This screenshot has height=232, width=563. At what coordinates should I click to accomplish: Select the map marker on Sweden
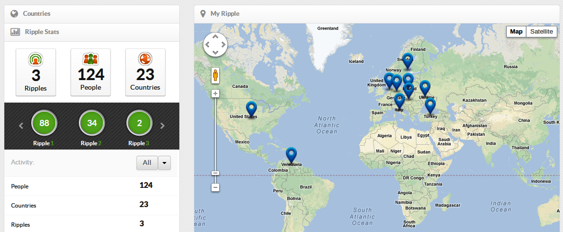407,61
